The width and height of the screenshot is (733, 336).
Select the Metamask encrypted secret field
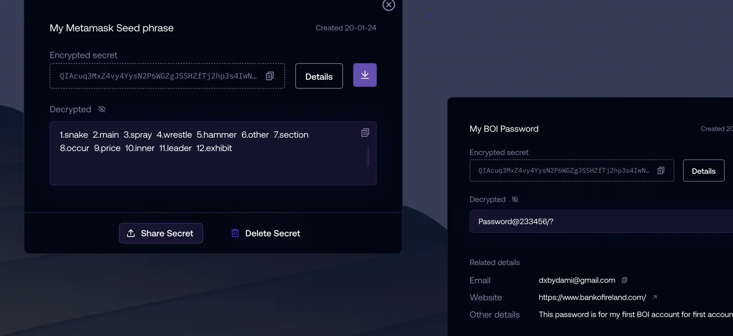[x=167, y=76]
